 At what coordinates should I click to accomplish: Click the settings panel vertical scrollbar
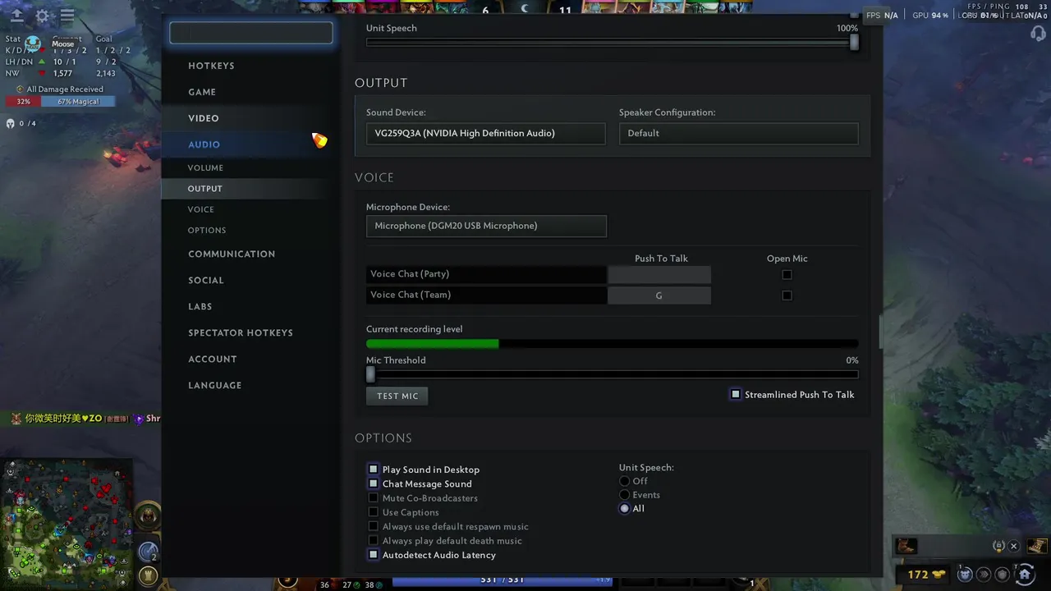pos(880,332)
